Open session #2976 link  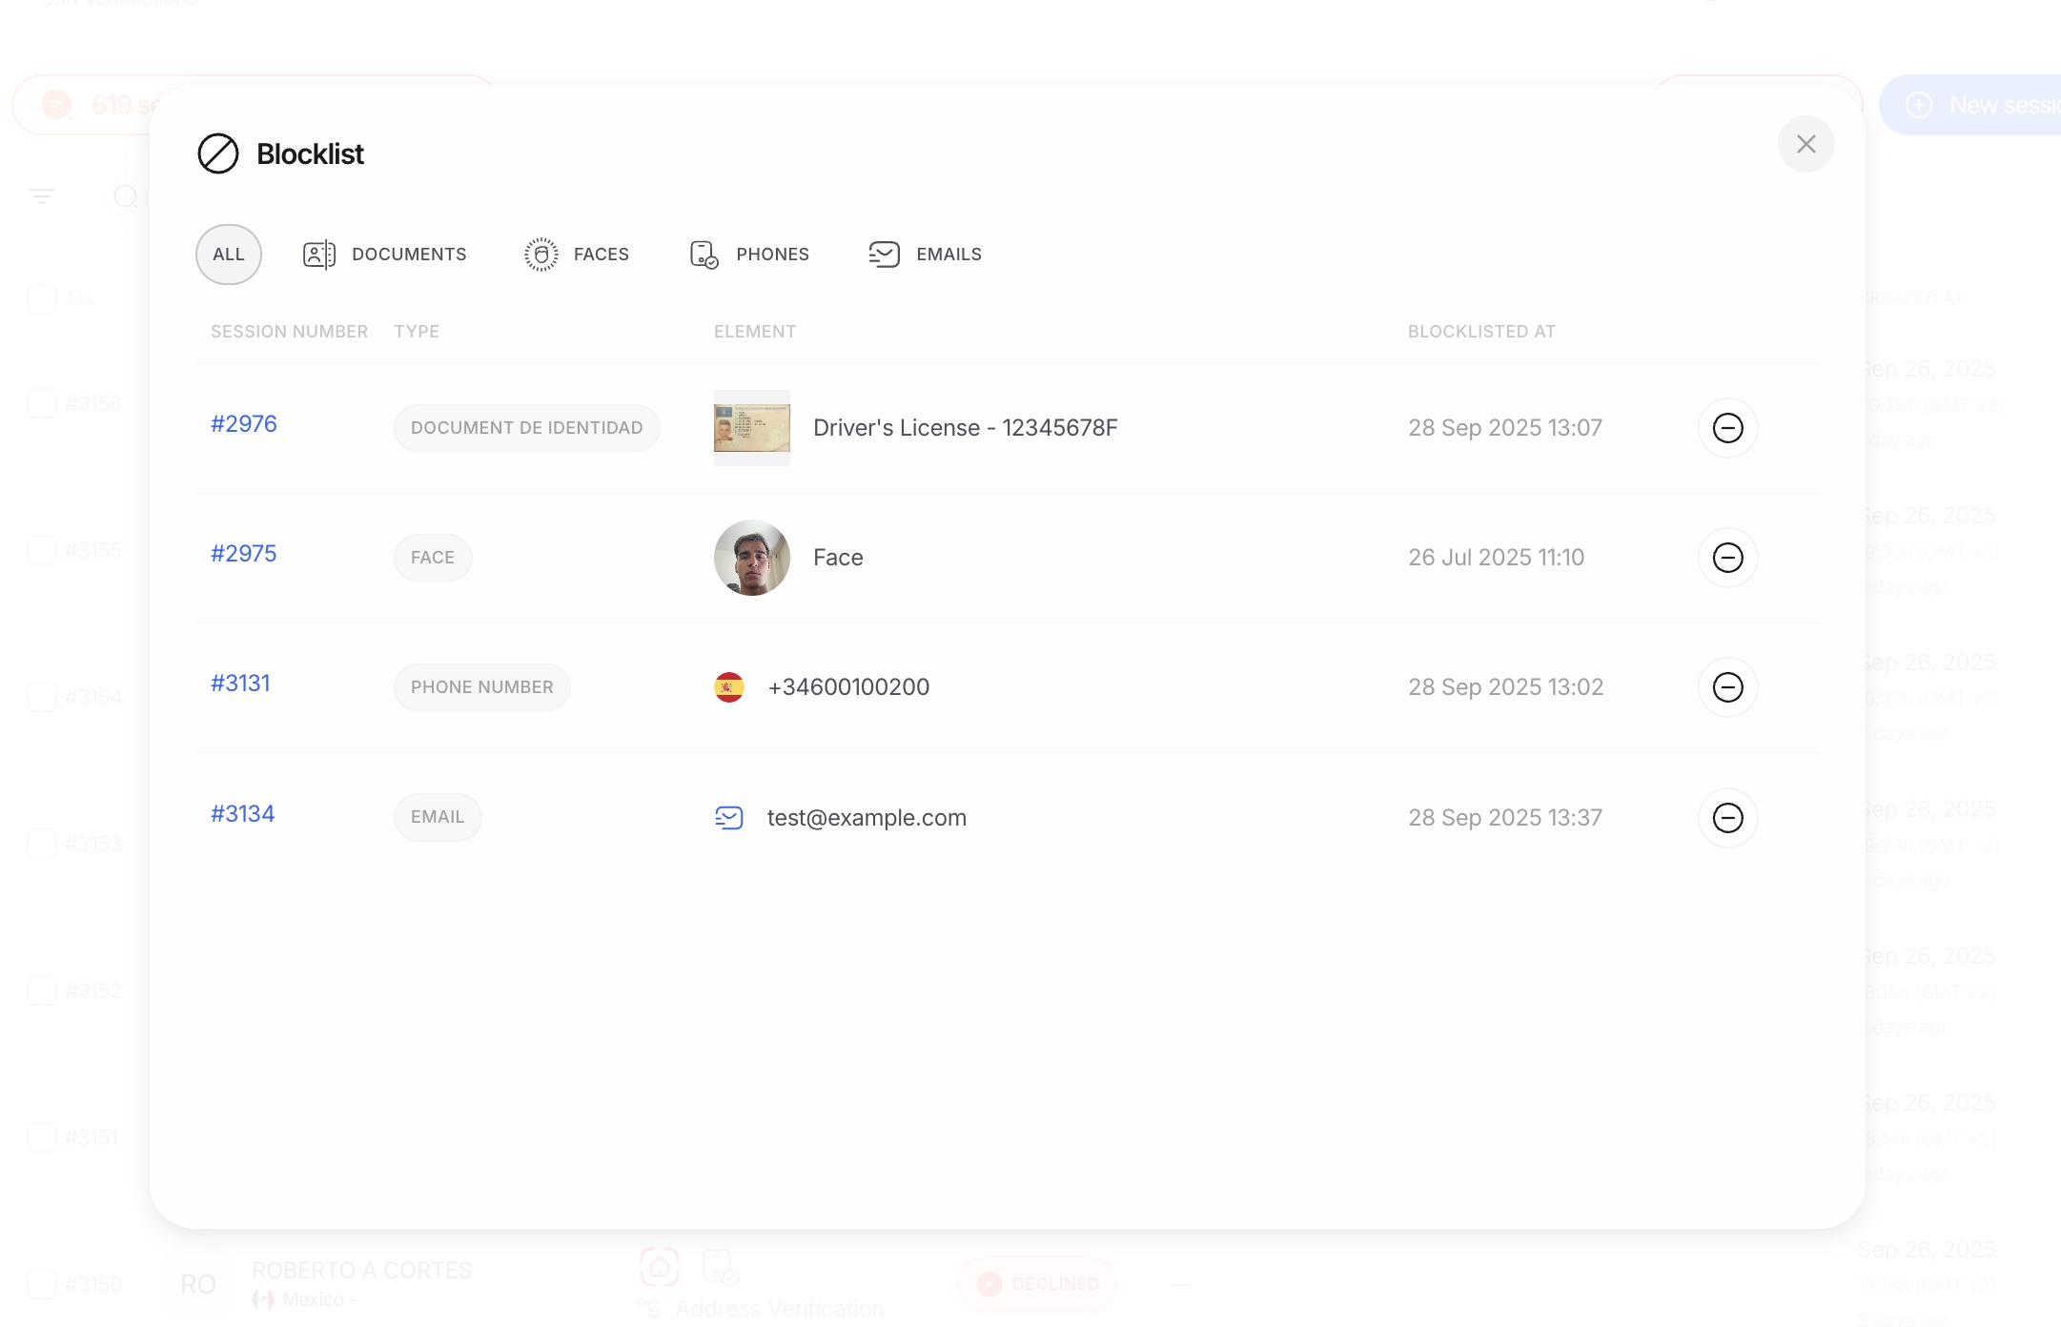[244, 424]
